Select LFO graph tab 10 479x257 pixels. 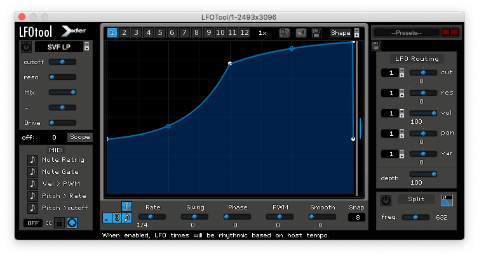220,32
